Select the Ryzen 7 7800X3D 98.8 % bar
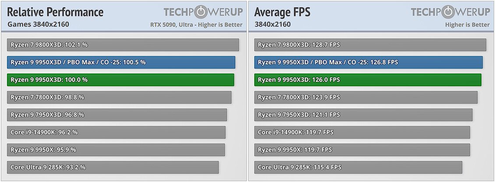This screenshot has height=182, width=495. pyautogui.click(x=119, y=97)
